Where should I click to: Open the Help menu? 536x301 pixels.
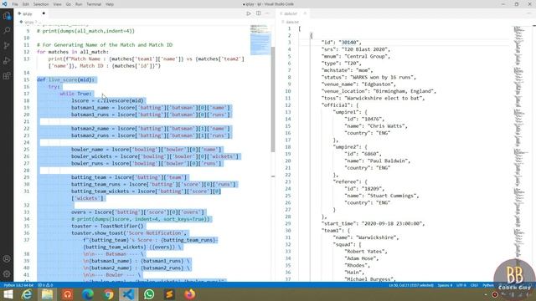point(110,4)
